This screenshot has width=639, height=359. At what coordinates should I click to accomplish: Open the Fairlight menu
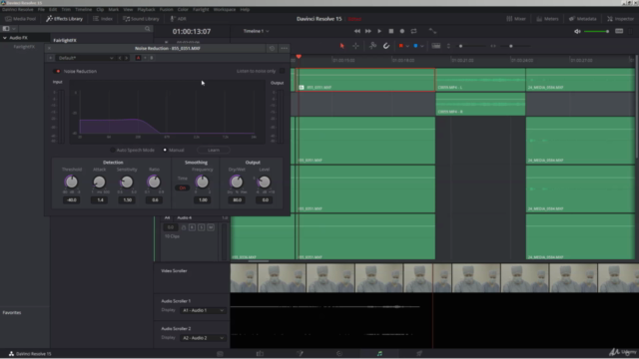(201, 9)
